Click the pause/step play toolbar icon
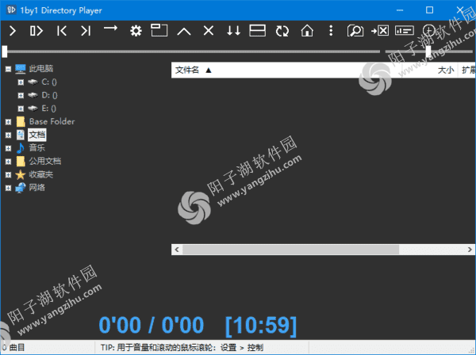 [x=36, y=31]
